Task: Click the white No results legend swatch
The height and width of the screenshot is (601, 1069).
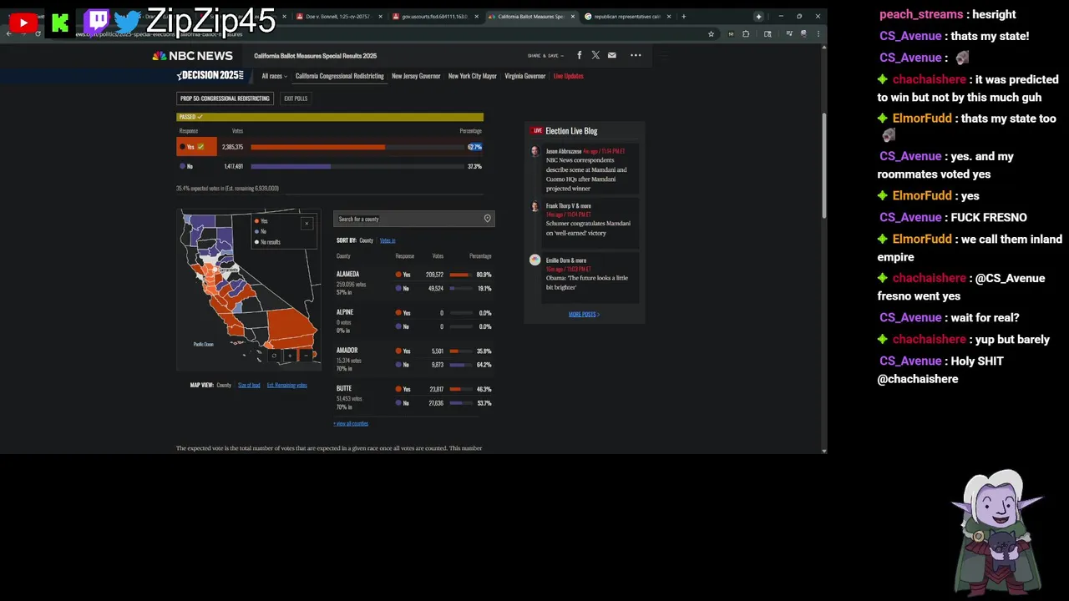Action: point(256,242)
